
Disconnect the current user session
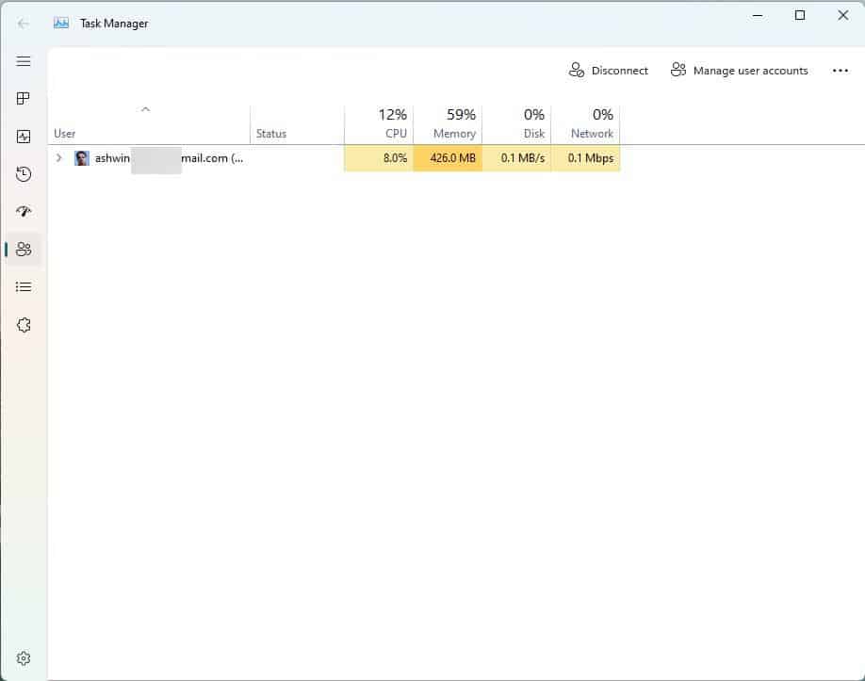point(609,70)
